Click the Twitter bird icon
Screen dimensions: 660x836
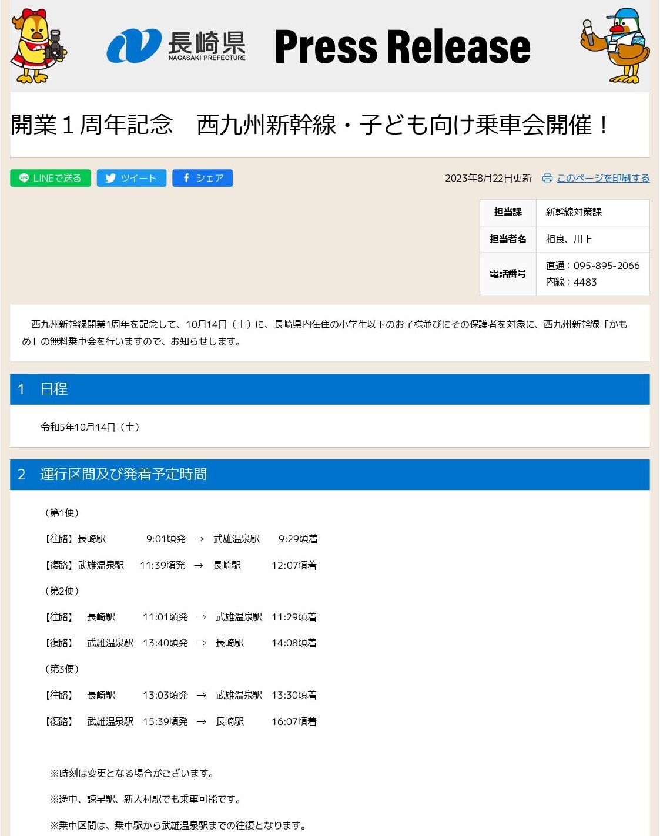[x=110, y=178]
